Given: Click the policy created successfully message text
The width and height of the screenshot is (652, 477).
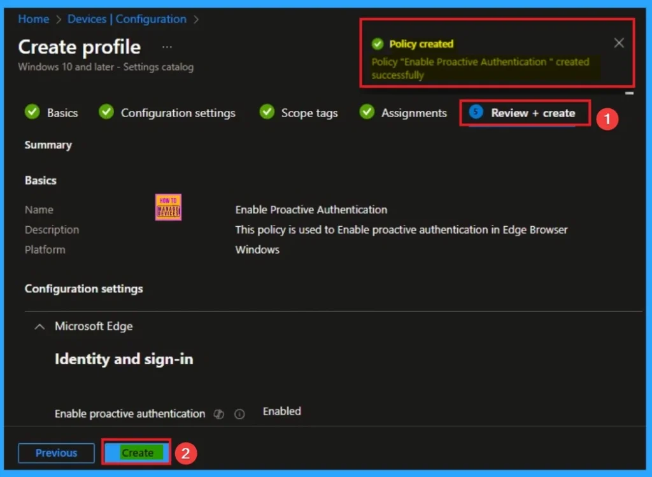Looking at the screenshot, I should [x=480, y=69].
